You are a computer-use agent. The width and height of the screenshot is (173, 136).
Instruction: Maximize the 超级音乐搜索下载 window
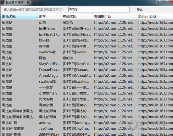[x=167, y=2]
